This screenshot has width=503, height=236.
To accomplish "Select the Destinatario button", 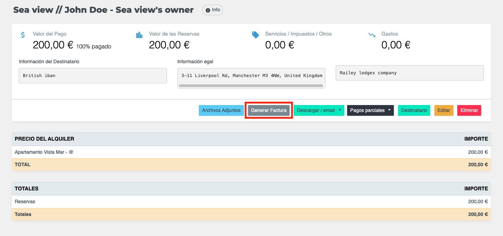I will tap(414, 110).
